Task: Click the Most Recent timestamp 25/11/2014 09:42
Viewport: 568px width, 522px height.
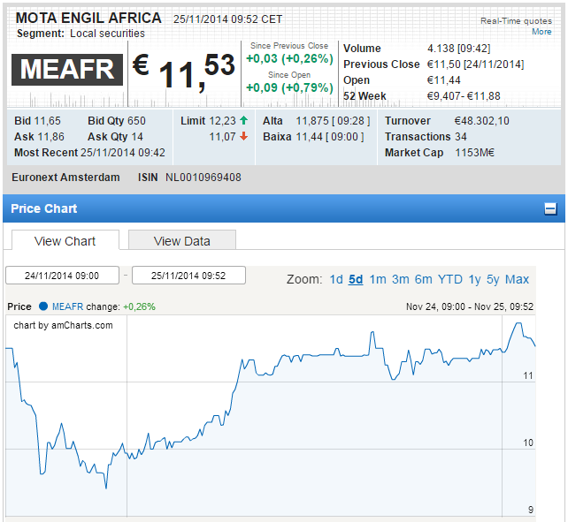Action: click(x=123, y=153)
